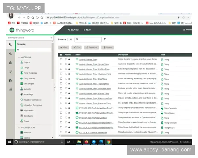This screenshot has height=158, width=198.
Task: Open Thing Templates in the sidebar
Action: (30, 73)
